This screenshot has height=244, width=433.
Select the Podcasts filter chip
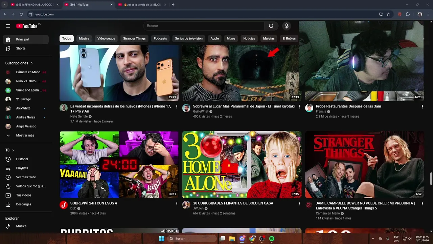click(160, 38)
